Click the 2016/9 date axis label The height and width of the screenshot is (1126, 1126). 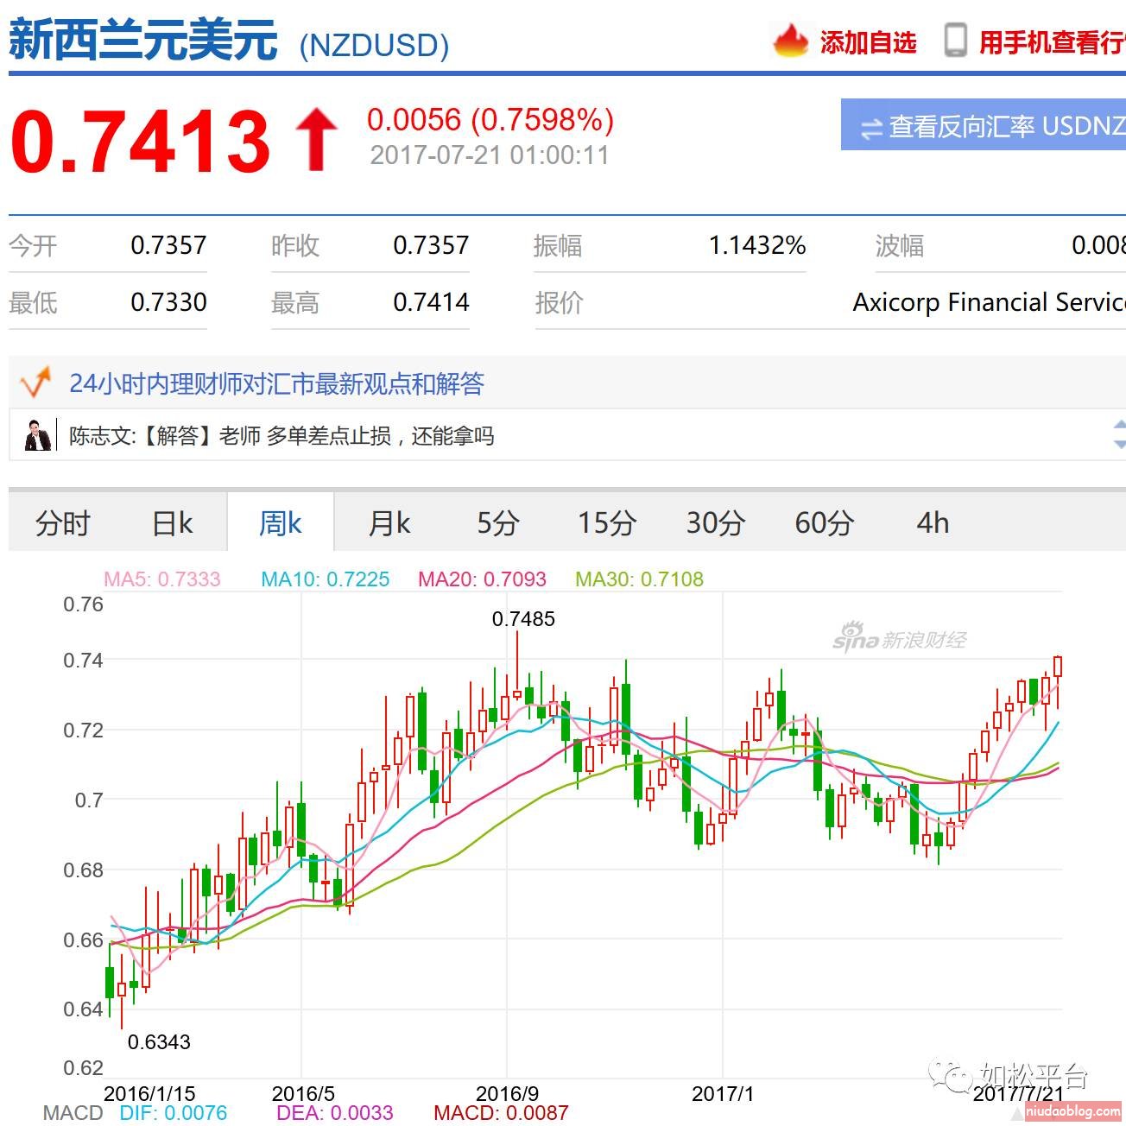[x=508, y=1093]
